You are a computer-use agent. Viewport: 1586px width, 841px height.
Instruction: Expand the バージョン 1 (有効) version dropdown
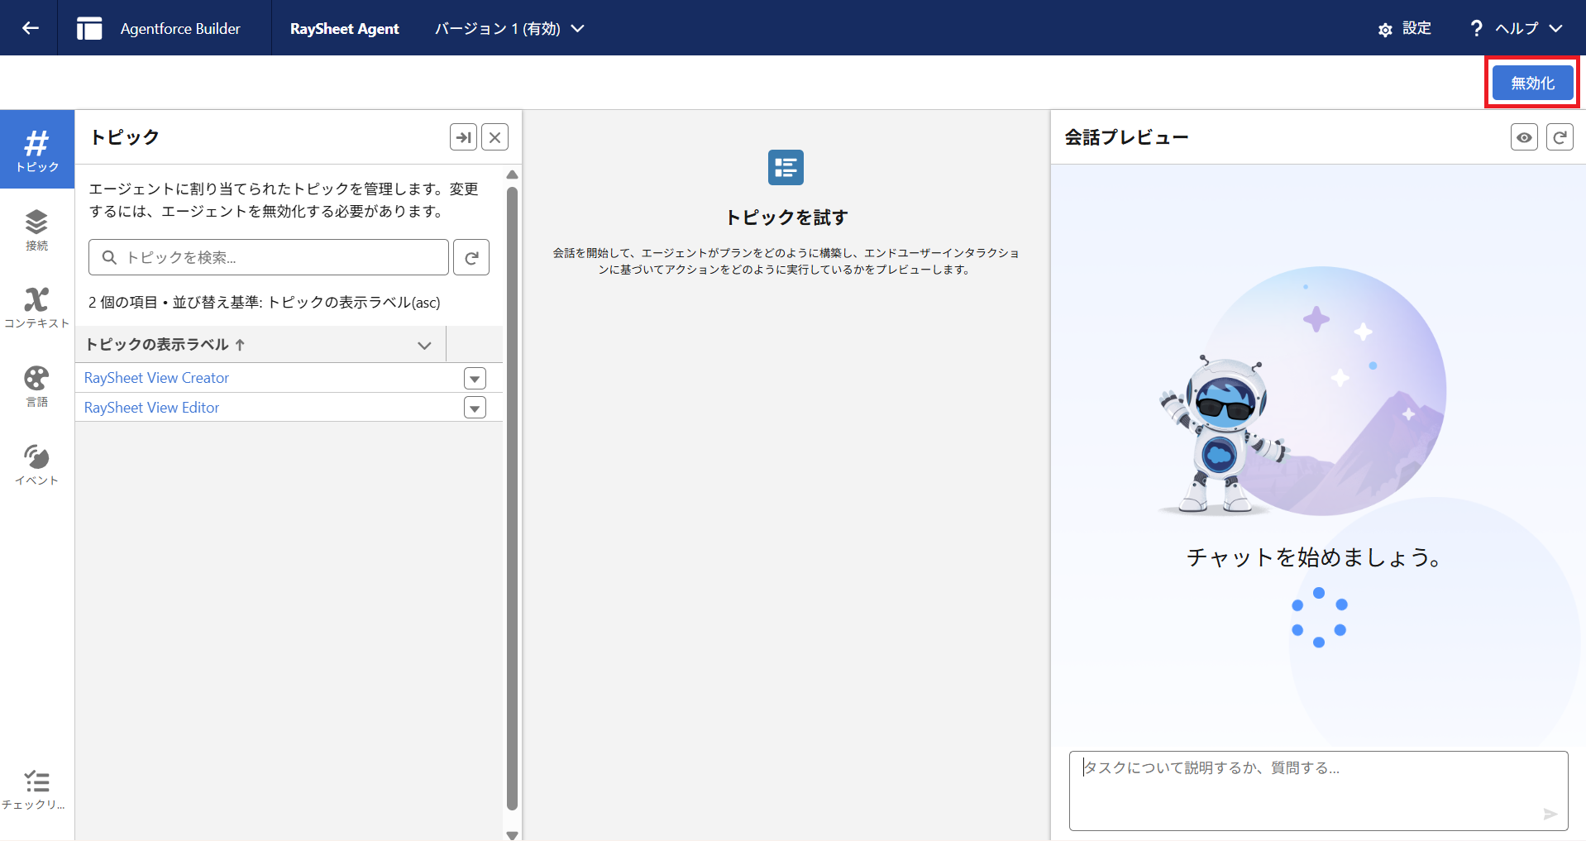tap(509, 28)
